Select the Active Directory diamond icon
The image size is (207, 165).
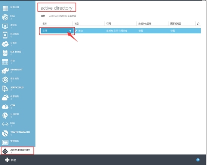click(x=5, y=151)
